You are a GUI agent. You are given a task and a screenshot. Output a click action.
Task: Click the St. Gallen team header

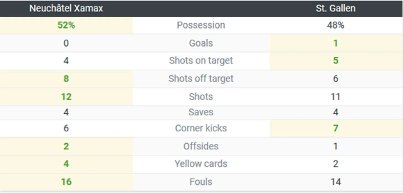point(336,9)
